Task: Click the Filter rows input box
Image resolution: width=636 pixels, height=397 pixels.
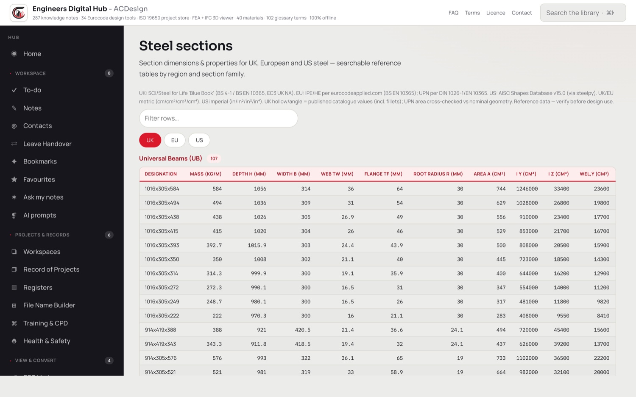Action: click(218, 118)
